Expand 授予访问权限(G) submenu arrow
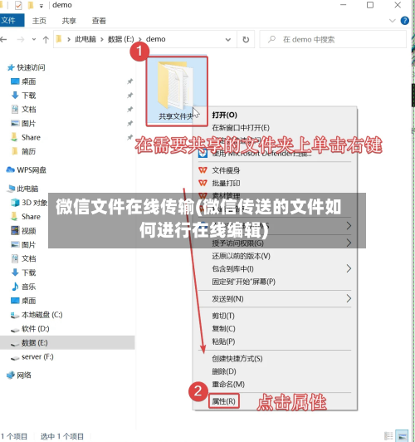The image size is (415, 442). (x=349, y=243)
